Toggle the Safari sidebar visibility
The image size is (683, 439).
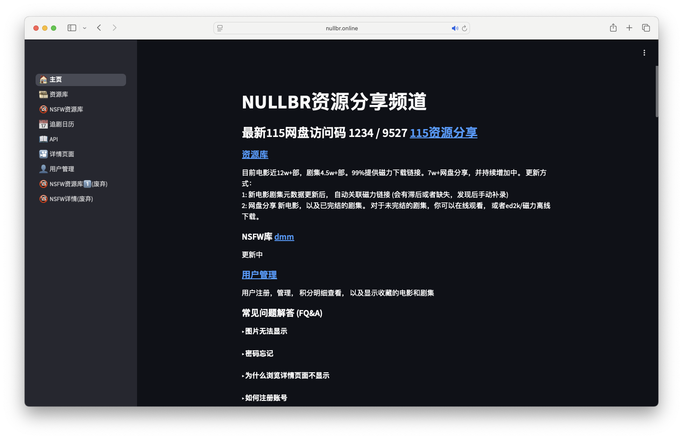point(71,27)
